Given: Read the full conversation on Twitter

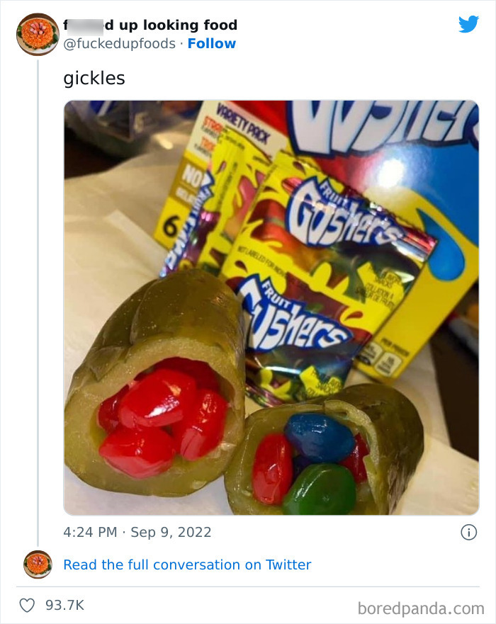Looking at the screenshot, I should [x=187, y=565].
